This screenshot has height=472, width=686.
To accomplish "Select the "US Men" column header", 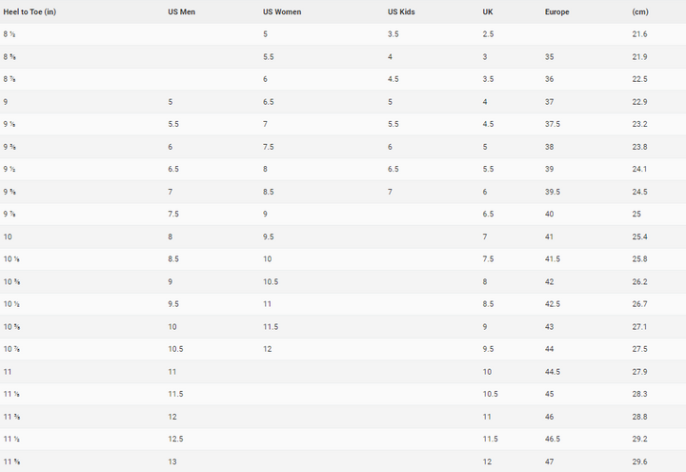I will pos(181,11).
